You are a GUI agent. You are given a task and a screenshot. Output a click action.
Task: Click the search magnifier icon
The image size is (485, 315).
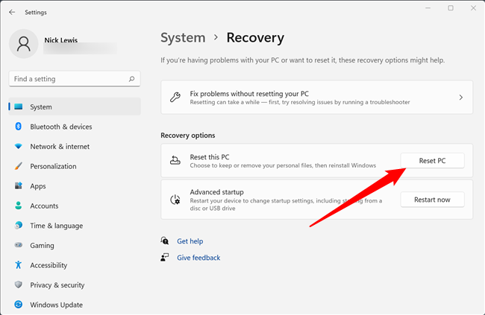point(131,79)
